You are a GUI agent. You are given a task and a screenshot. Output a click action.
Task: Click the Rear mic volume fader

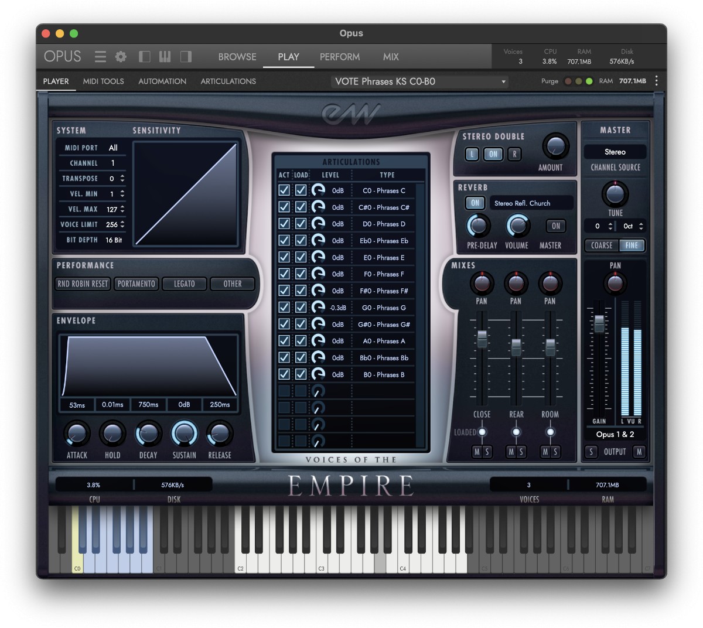(516, 346)
